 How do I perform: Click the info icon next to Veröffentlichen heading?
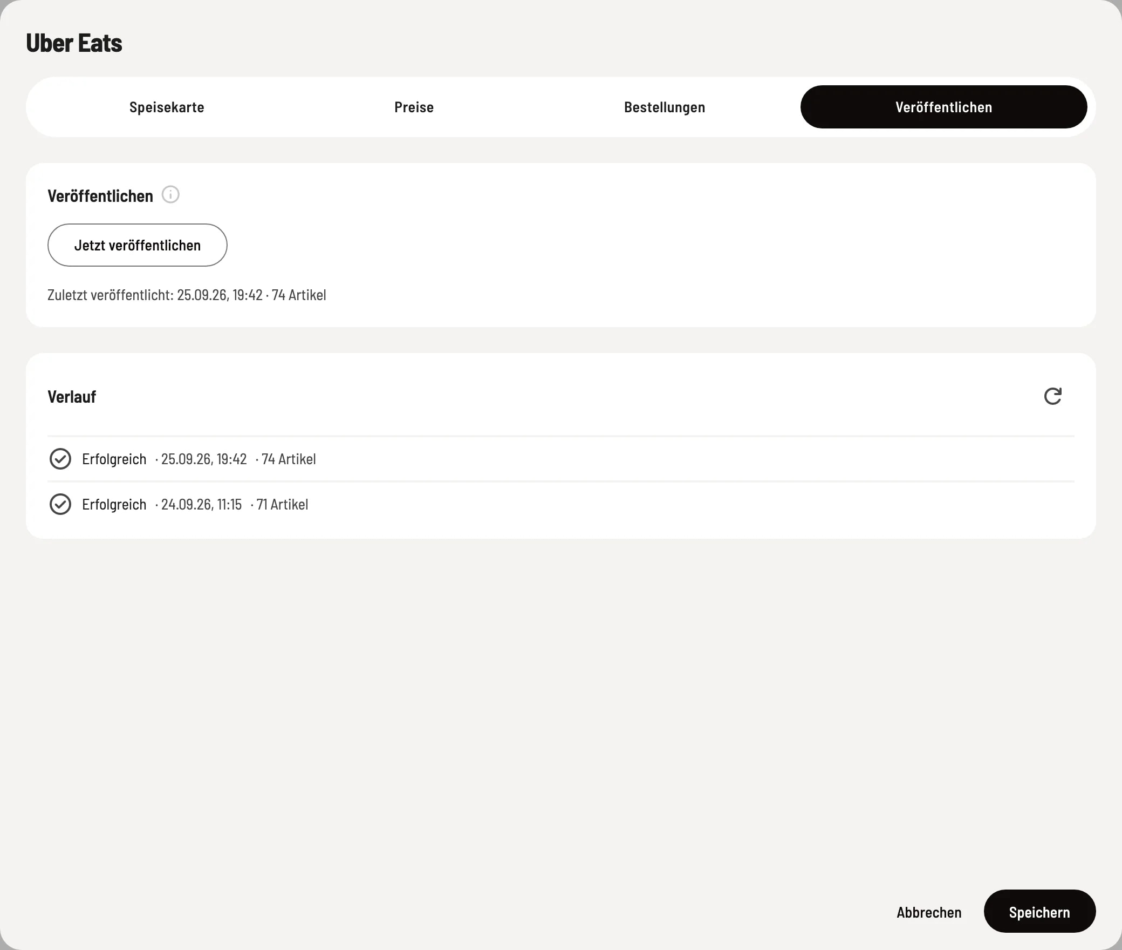coord(170,194)
